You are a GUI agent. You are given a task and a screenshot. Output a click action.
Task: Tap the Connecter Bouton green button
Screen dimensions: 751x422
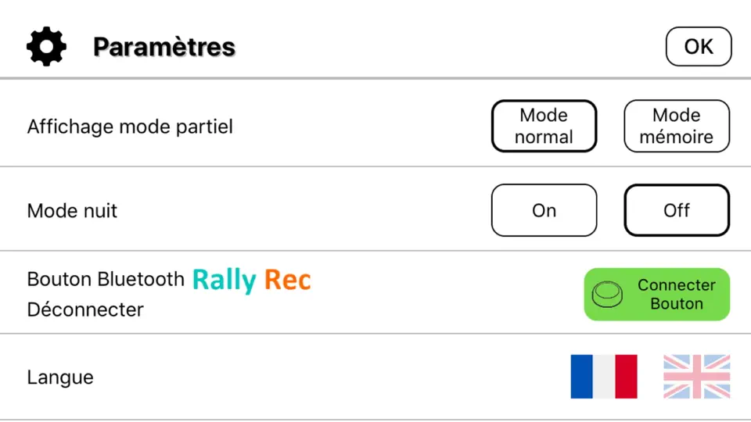tap(656, 295)
